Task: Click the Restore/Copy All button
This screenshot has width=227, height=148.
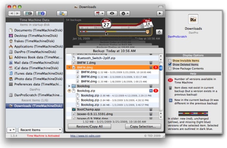Action: [89, 126]
